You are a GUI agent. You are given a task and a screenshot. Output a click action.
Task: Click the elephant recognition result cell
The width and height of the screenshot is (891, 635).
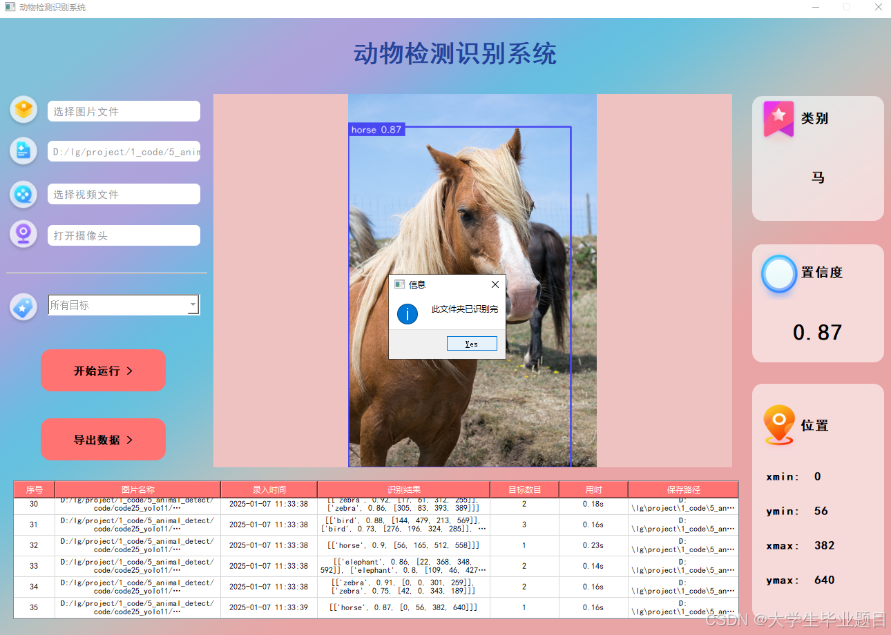tap(403, 566)
